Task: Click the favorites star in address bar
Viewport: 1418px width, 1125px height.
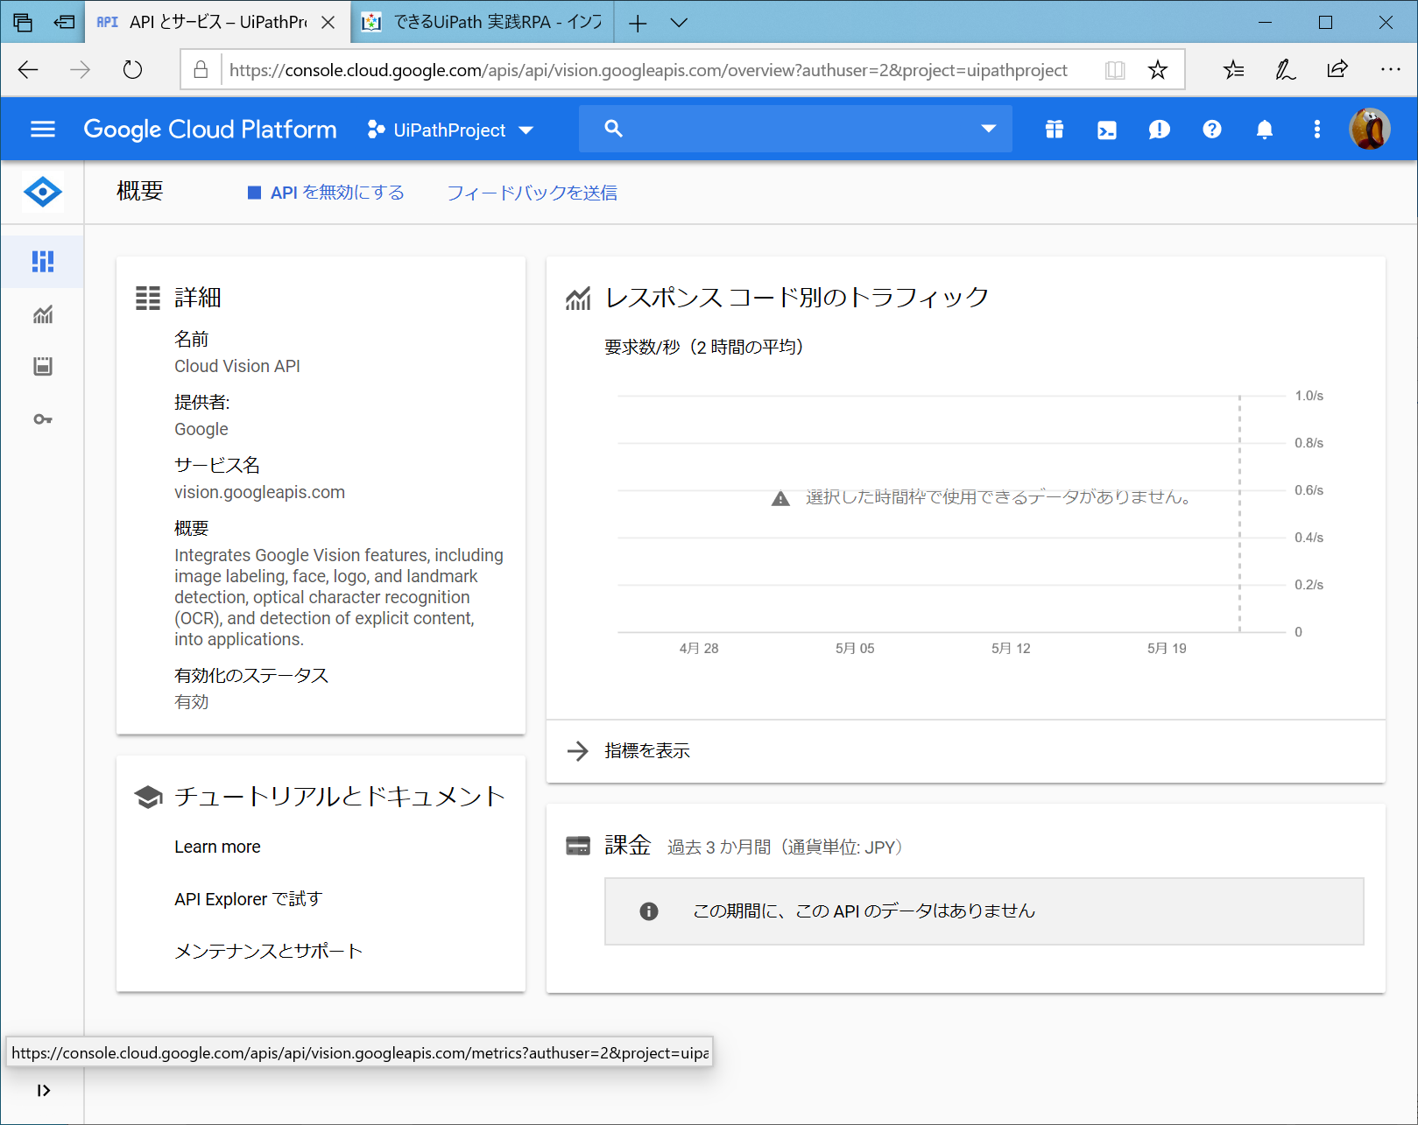Action: point(1158,69)
